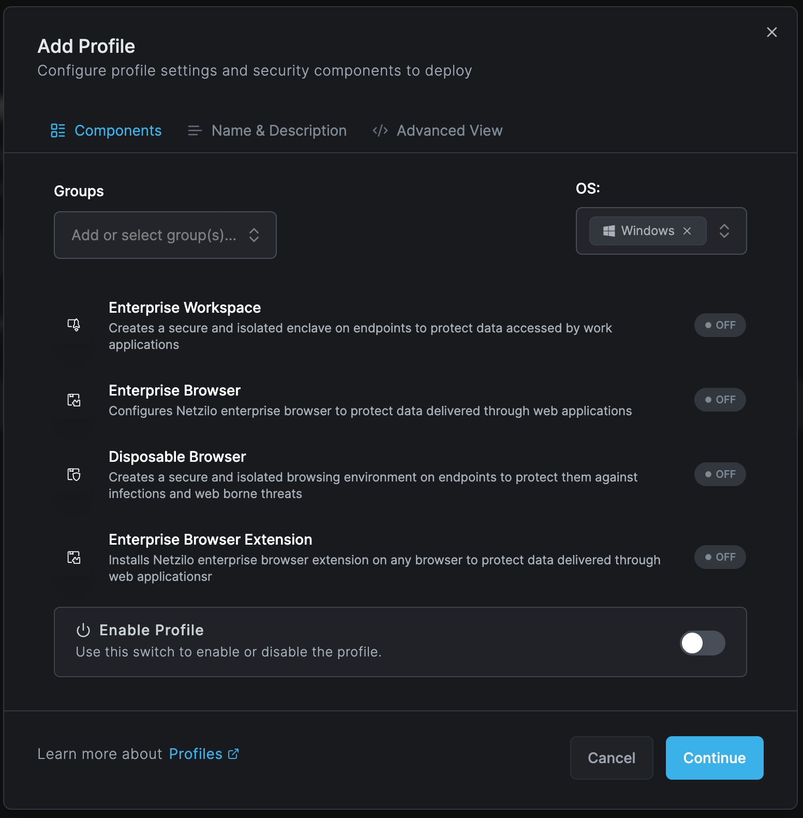Toggle Disposable Browser on
The width and height of the screenshot is (803, 818).
[720, 474]
